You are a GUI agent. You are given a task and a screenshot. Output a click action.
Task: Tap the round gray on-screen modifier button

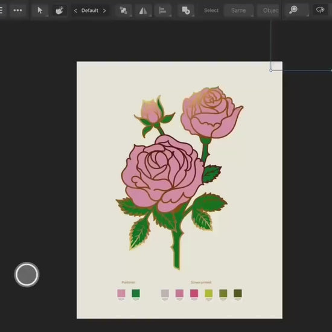tap(27, 275)
